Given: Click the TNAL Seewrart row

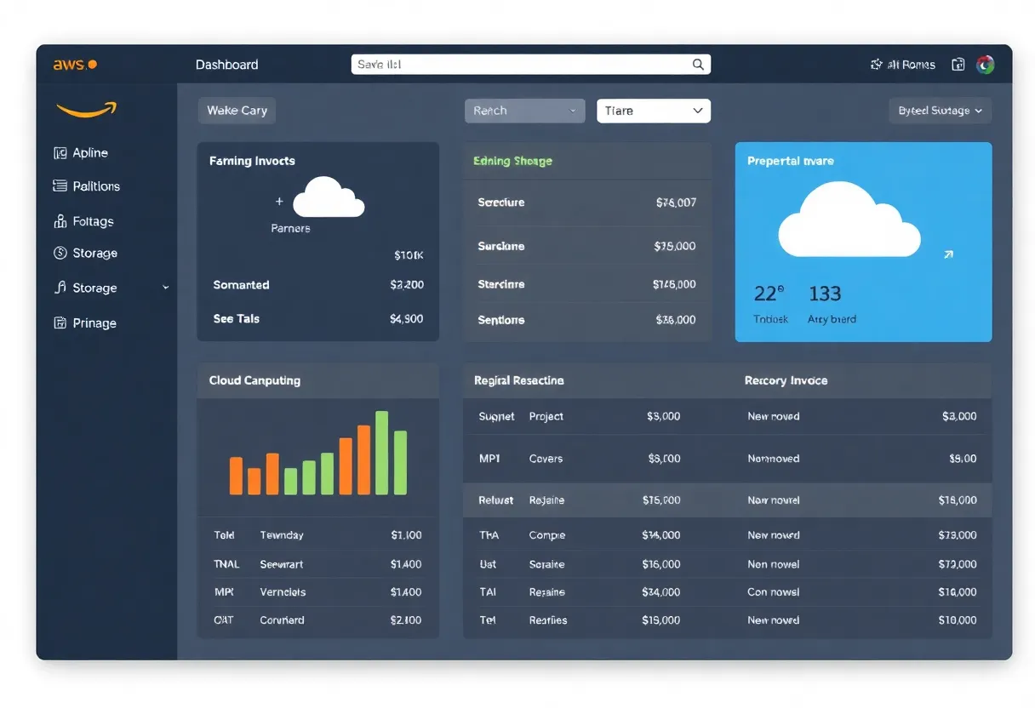Looking at the screenshot, I should [317, 564].
